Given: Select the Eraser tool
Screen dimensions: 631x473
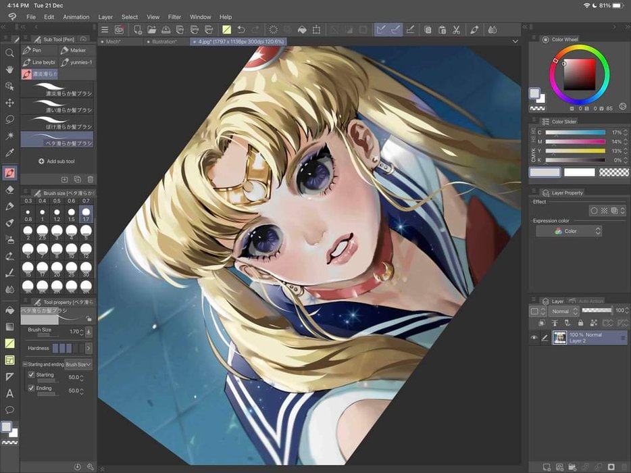Looking at the screenshot, I should (9, 190).
